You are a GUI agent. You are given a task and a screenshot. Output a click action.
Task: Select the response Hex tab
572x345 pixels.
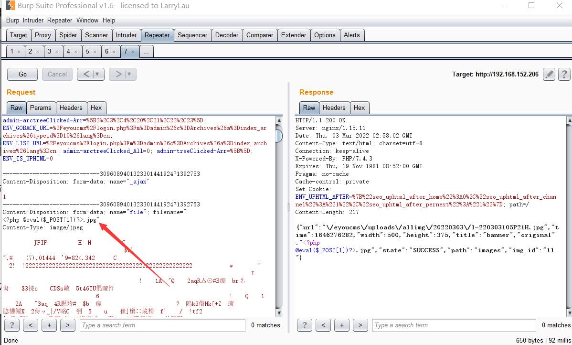pos(360,108)
